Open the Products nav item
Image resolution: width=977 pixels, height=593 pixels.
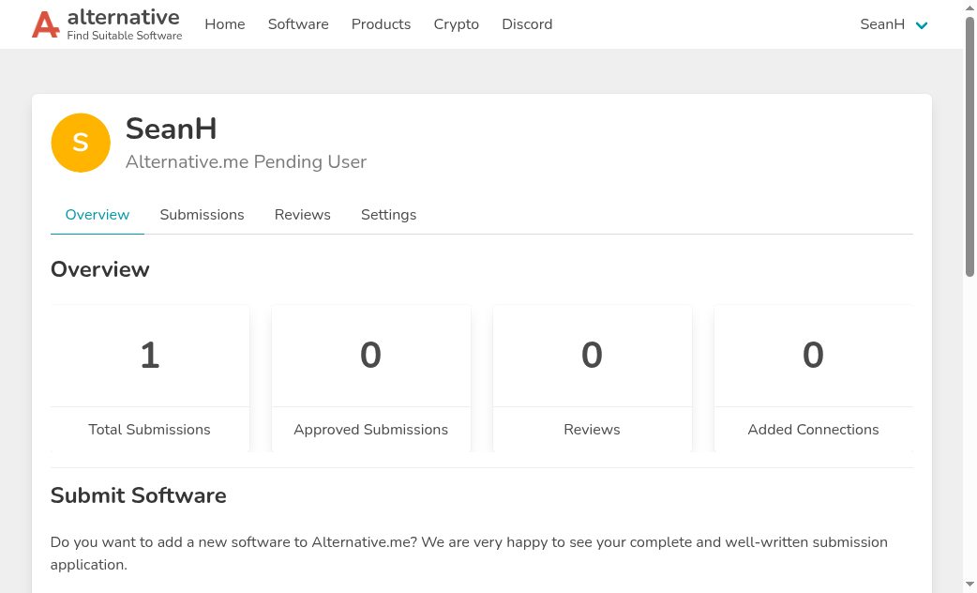(x=381, y=24)
